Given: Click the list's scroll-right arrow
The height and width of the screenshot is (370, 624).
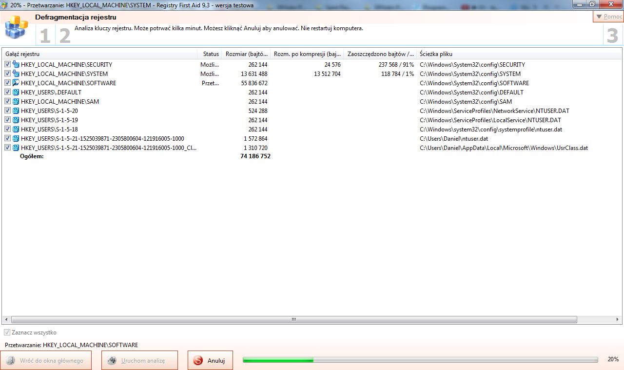Looking at the screenshot, I should 618,320.
